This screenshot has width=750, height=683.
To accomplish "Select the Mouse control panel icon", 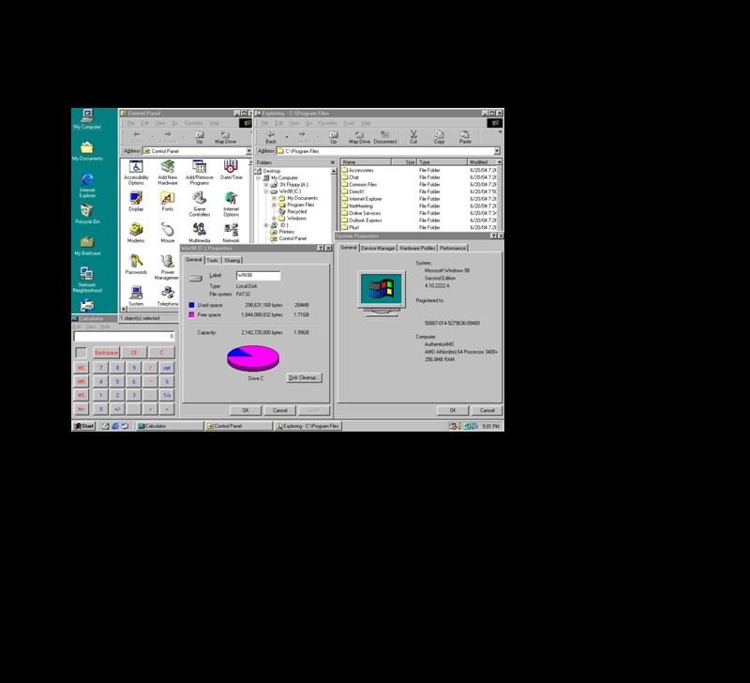I will (168, 233).
